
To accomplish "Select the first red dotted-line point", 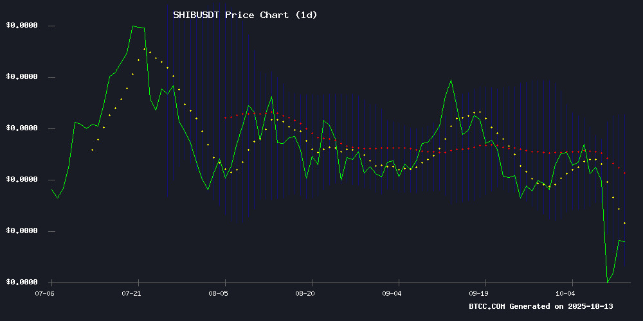I will [x=225, y=117].
